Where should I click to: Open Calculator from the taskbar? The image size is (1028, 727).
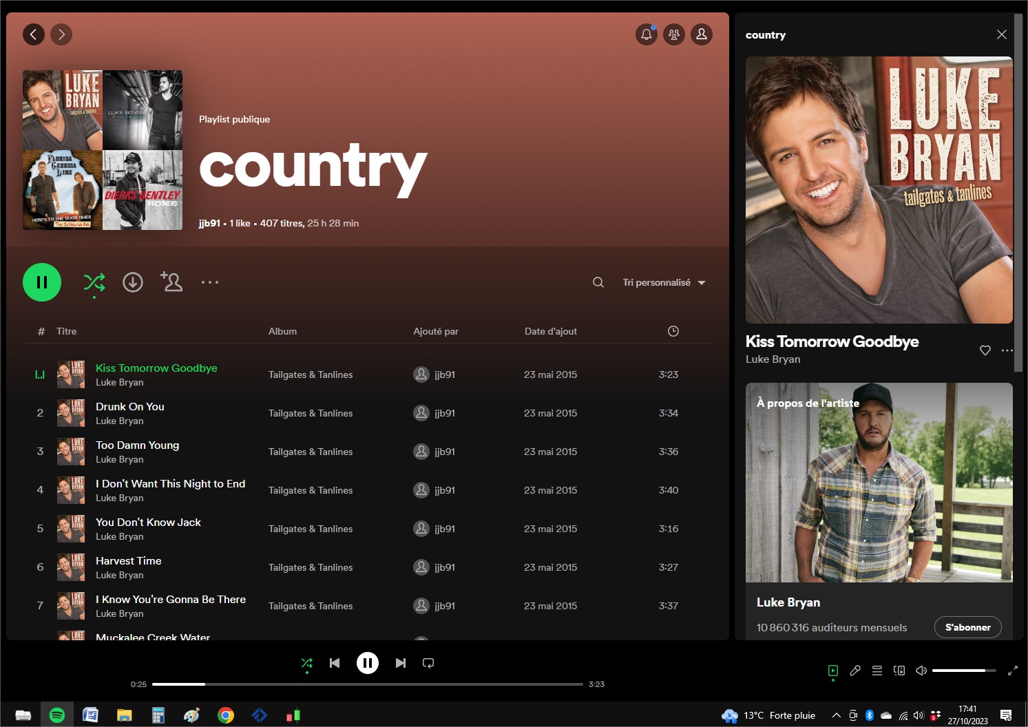coord(158,715)
